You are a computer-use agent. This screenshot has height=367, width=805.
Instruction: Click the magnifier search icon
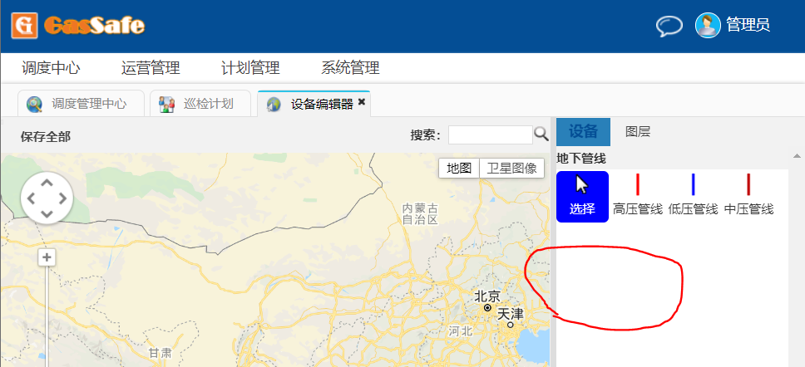[541, 135]
